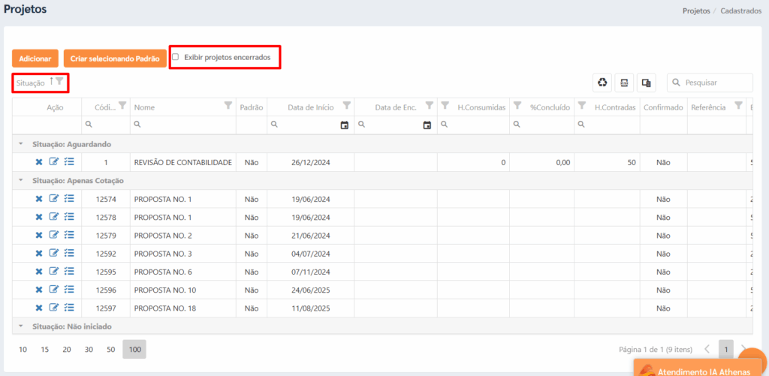
Task: Set page size to 20 items
Action: click(x=67, y=350)
